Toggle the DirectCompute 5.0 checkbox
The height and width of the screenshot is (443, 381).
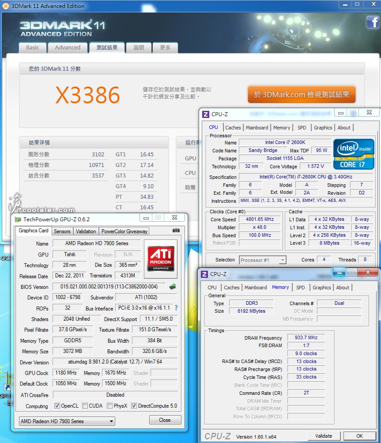(134, 406)
